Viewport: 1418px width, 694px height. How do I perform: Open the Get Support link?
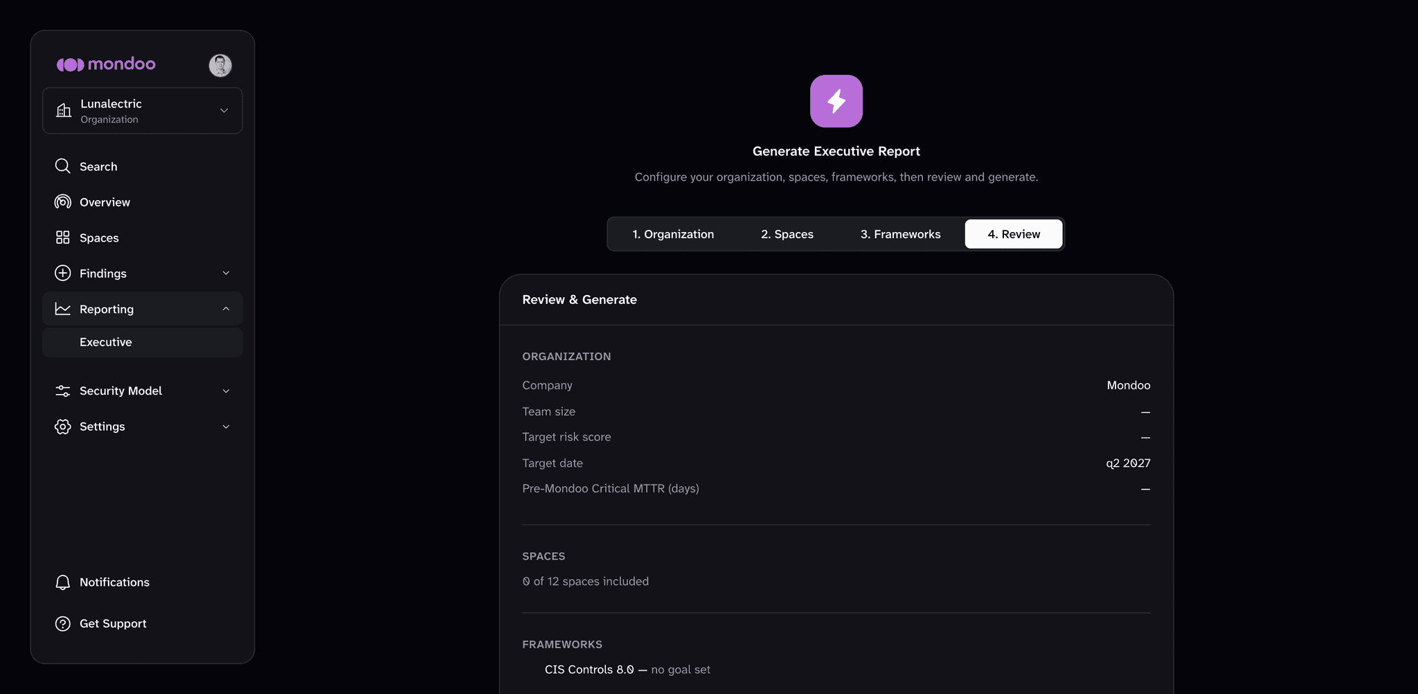(143, 623)
